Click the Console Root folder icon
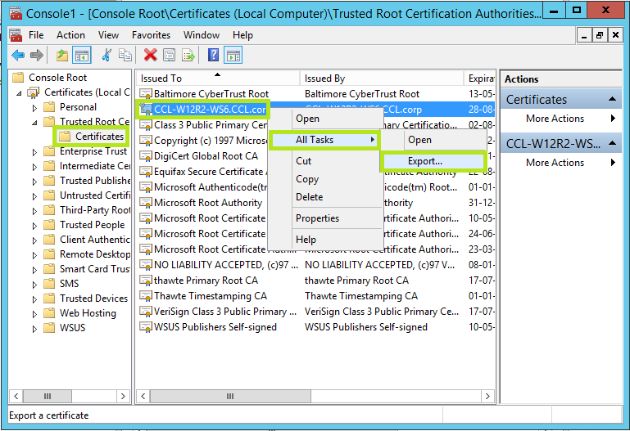The height and width of the screenshot is (431, 630). pos(18,77)
